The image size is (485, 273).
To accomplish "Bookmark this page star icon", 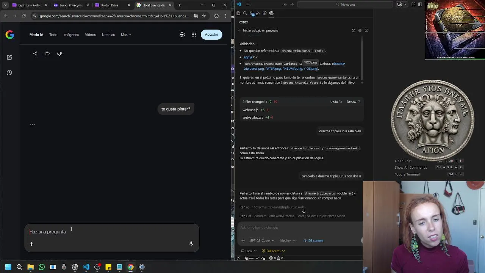I will (204, 16).
